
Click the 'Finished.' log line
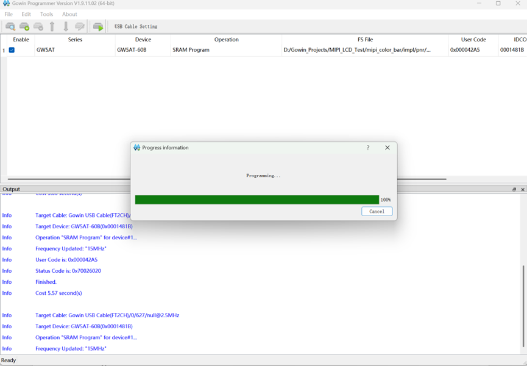46,282
